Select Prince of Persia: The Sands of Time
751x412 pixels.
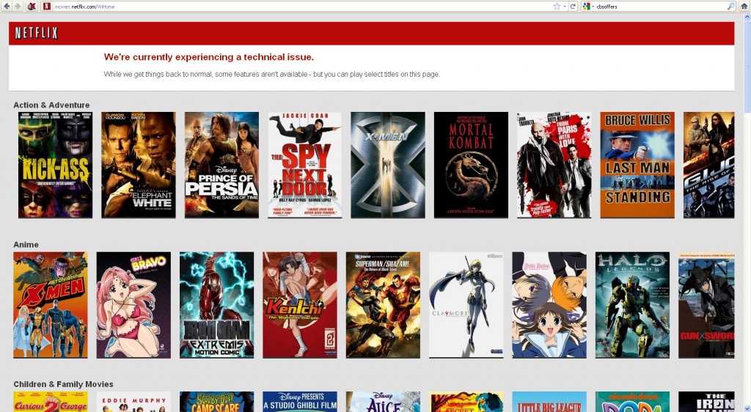pyautogui.click(x=221, y=165)
